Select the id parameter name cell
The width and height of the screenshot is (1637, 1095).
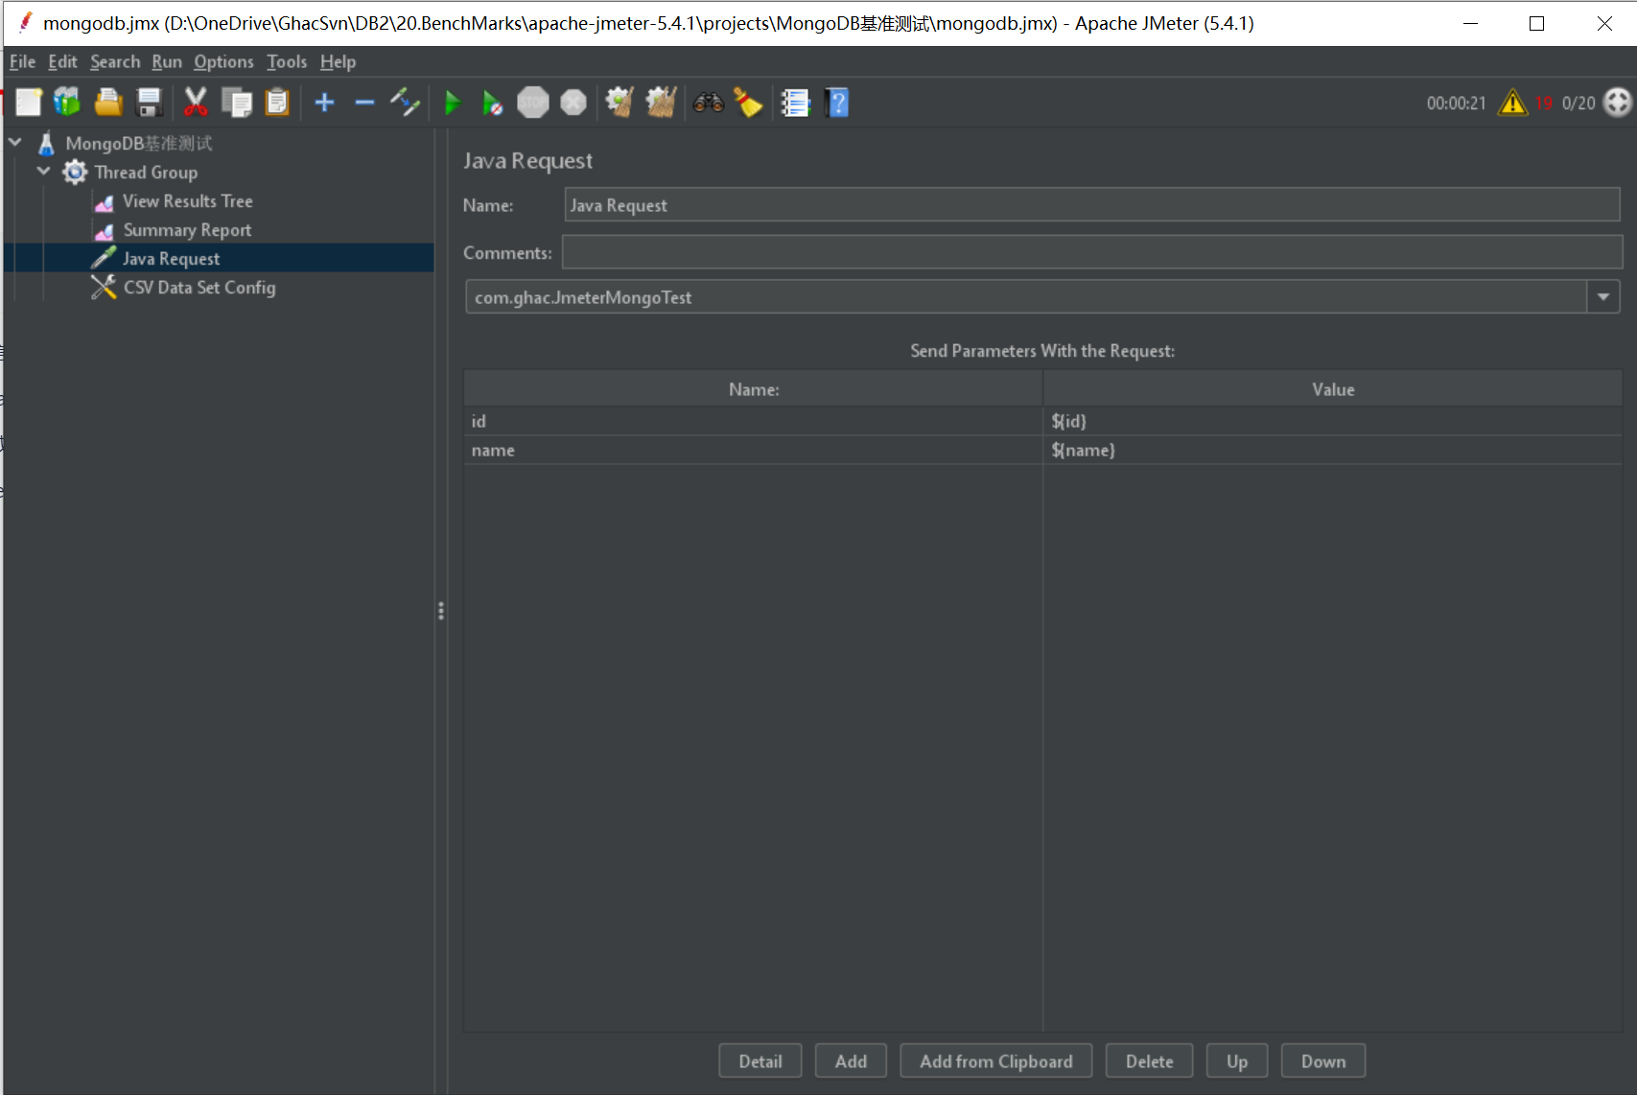click(x=753, y=421)
